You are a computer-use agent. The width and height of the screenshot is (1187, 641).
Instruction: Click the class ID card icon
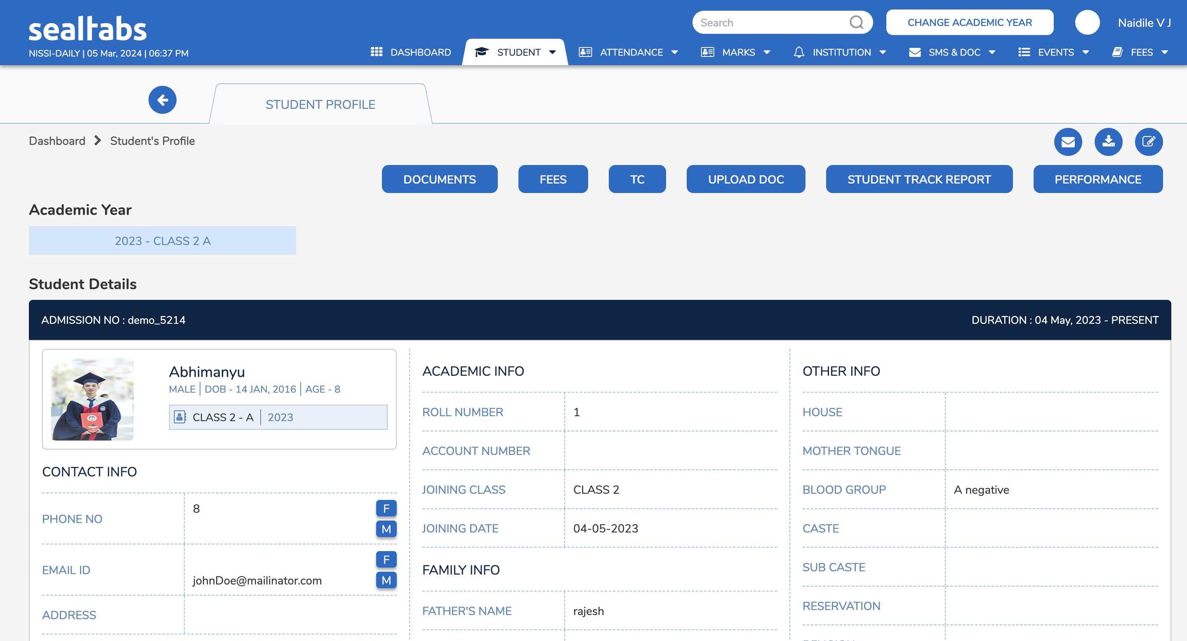coord(180,417)
